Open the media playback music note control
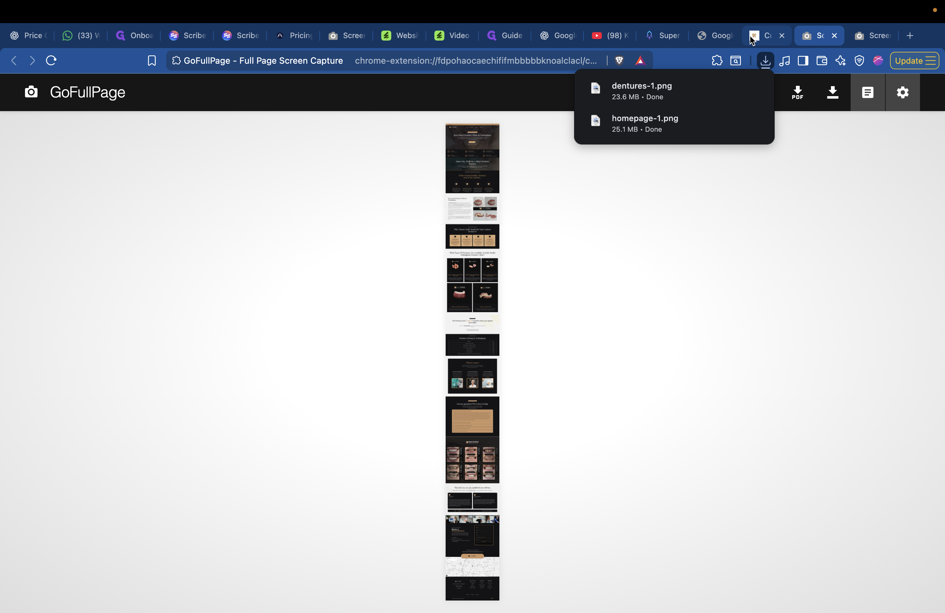The width and height of the screenshot is (945, 613). [x=784, y=61]
